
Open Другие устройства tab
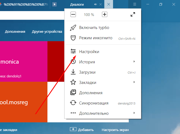click(x=47, y=32)
